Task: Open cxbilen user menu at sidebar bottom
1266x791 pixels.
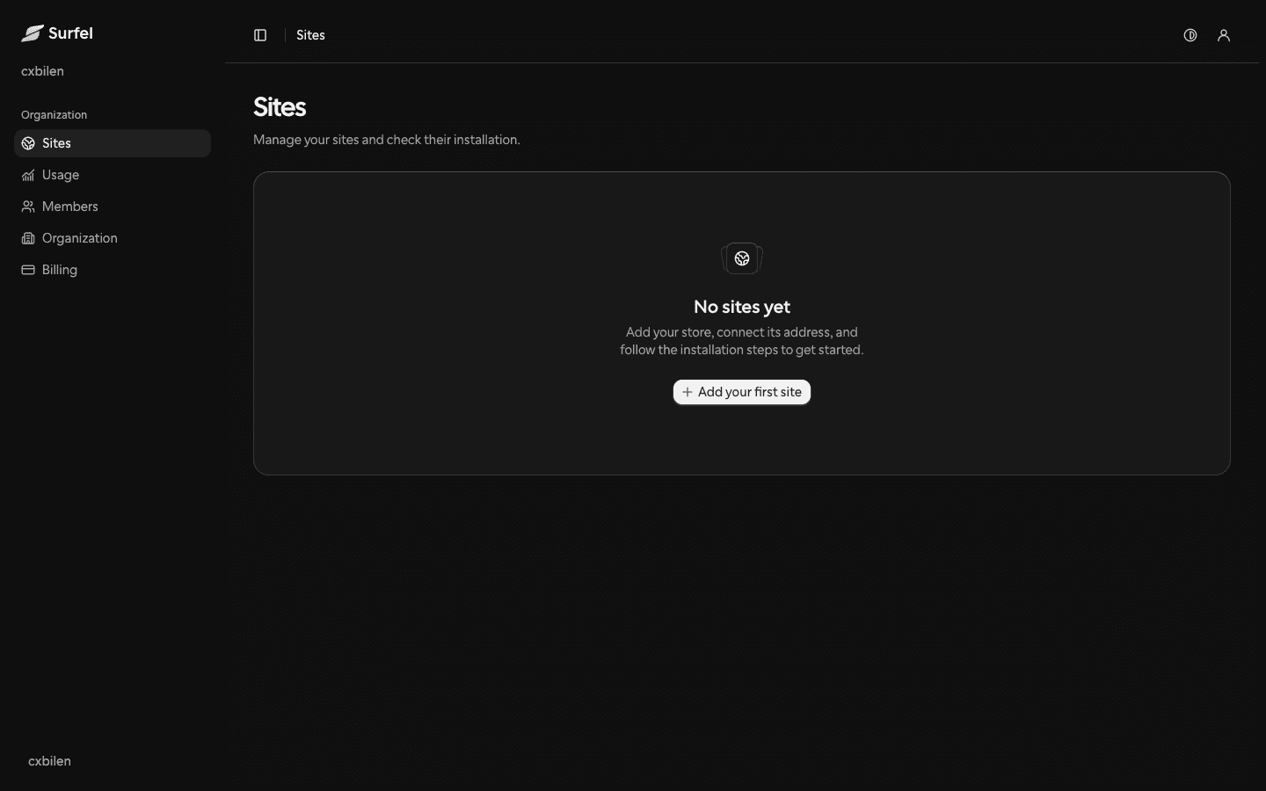Action: [49, 761]
